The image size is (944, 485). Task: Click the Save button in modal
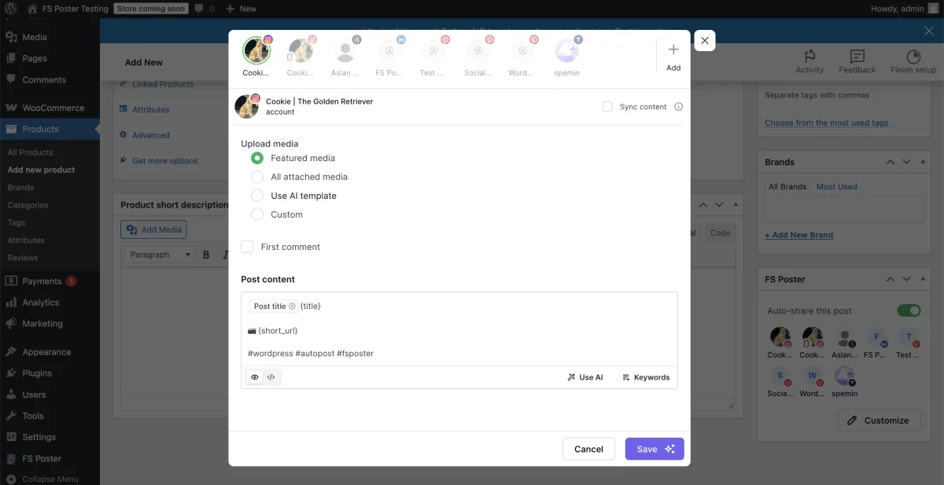coord(655,449)
